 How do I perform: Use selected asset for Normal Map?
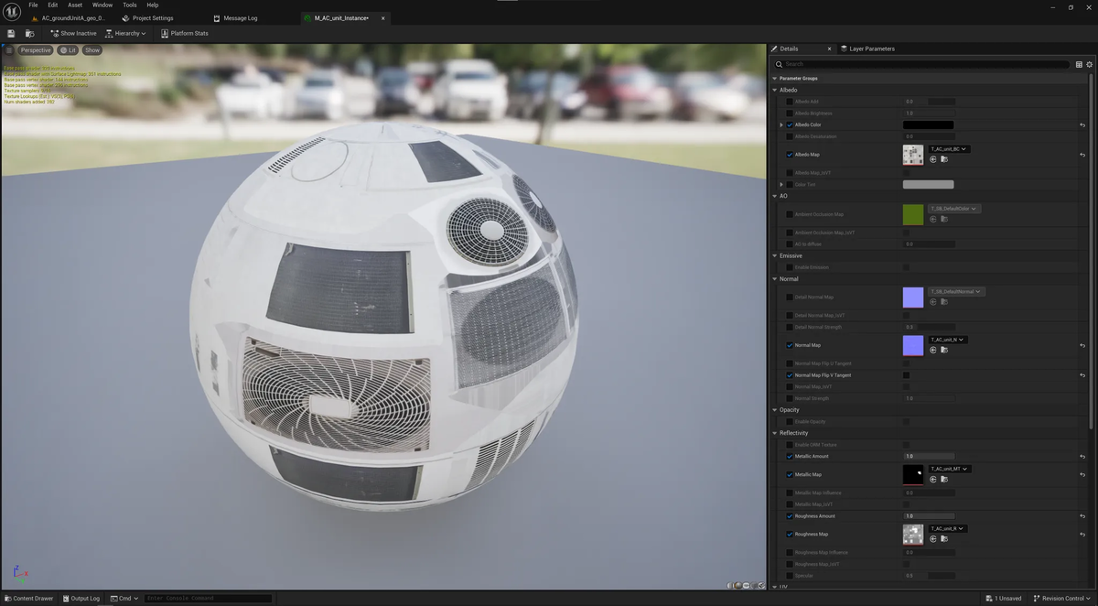pos(933,350)
